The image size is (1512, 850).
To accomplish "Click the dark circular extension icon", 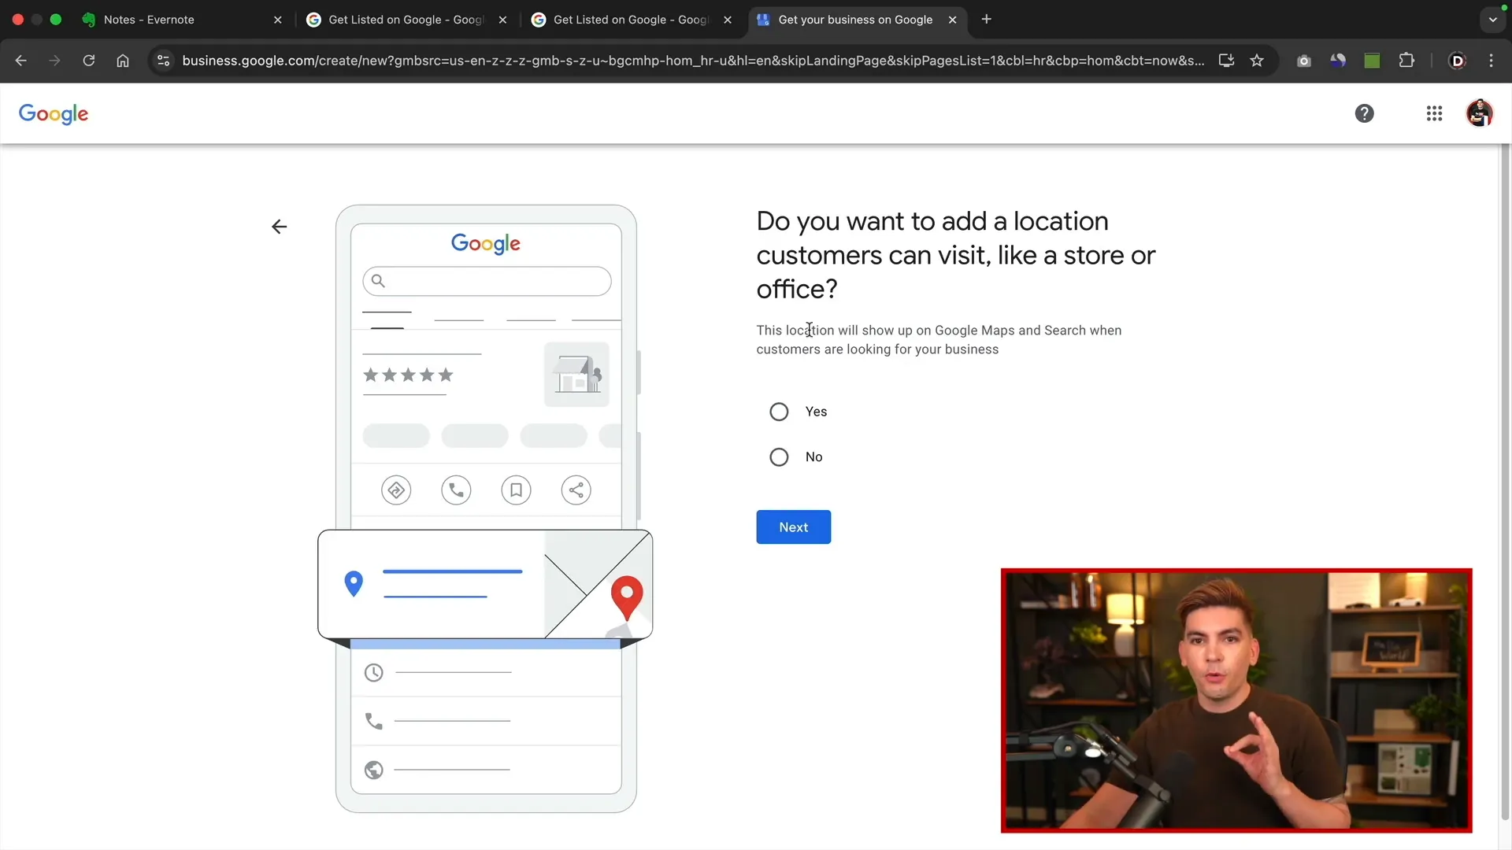I will (x=1337, y=61).
